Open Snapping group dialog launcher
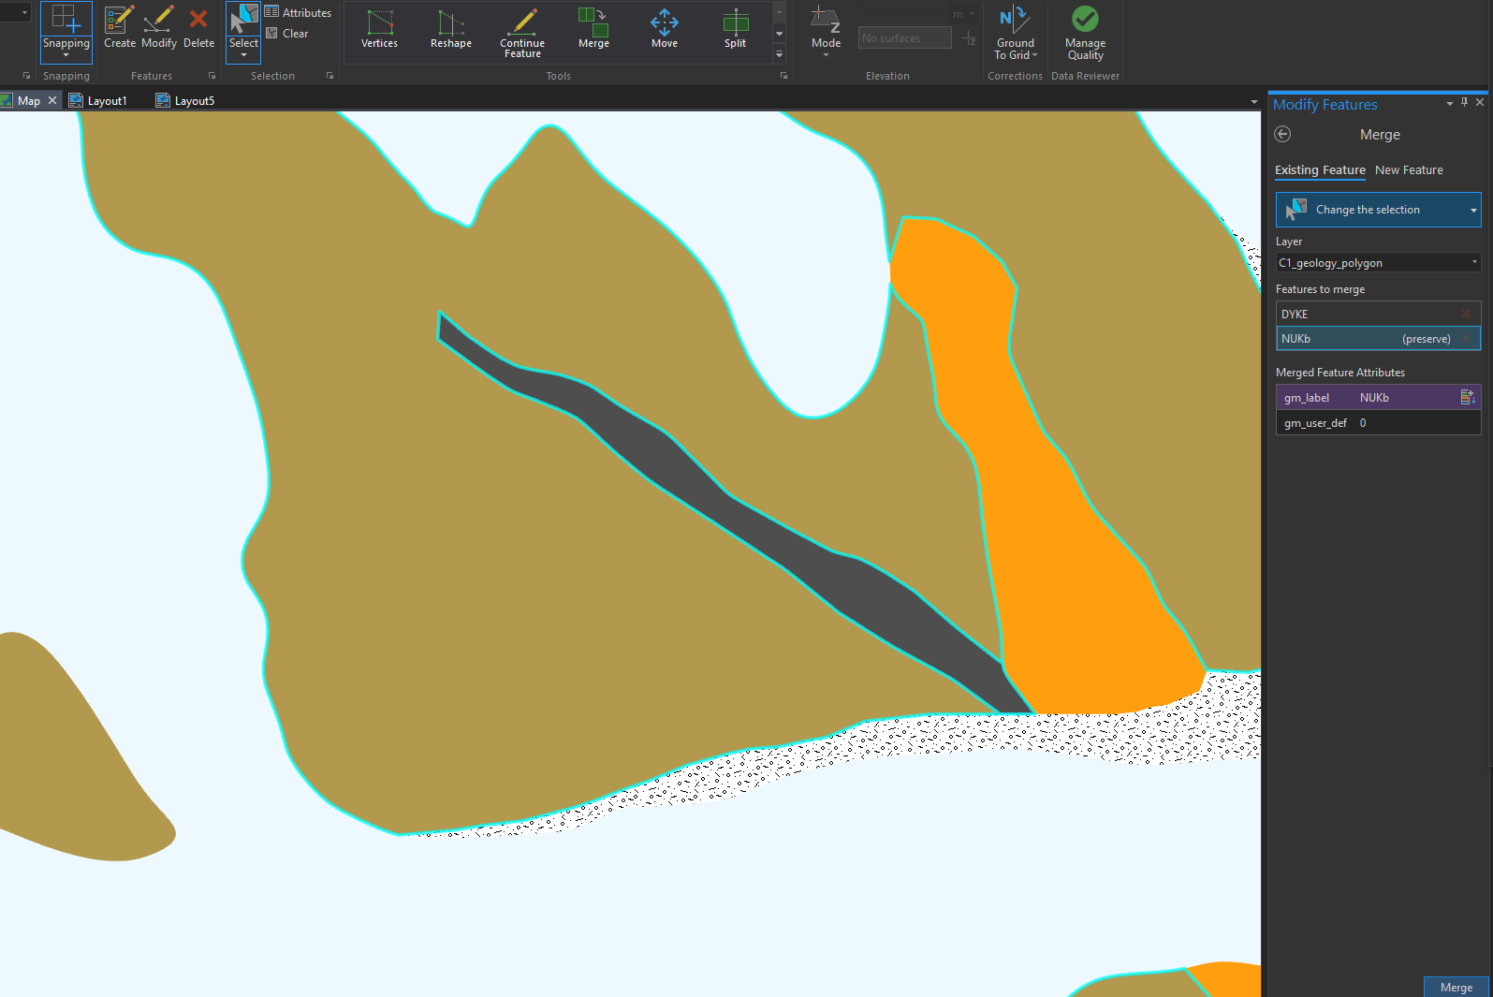This screenshot has width=1493, height=997. (x=26, y=76)
